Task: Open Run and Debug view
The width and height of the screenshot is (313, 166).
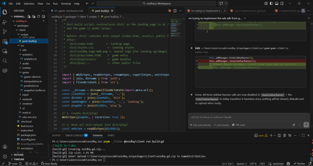Action: 5,22
